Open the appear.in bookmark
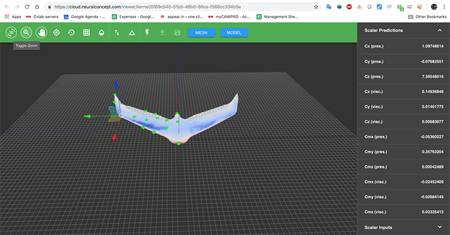Screen dimensions: 450x235 pyautogui.click(x=181, y=17)
